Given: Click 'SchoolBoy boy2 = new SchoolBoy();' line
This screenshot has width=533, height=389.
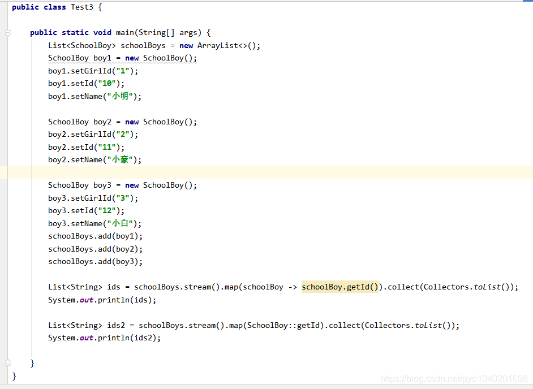Looking at the screenshot, I should tap(122, 122).
